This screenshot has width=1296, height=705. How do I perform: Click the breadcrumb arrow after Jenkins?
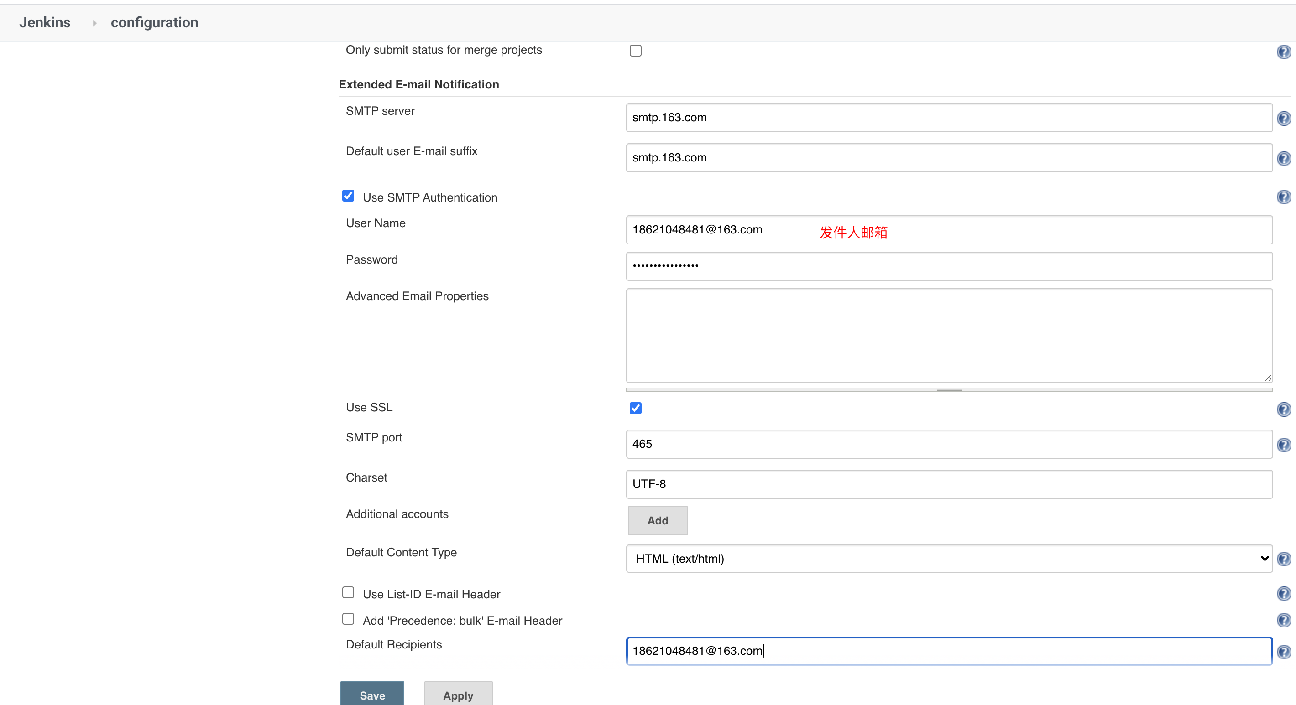coord(94,23)
